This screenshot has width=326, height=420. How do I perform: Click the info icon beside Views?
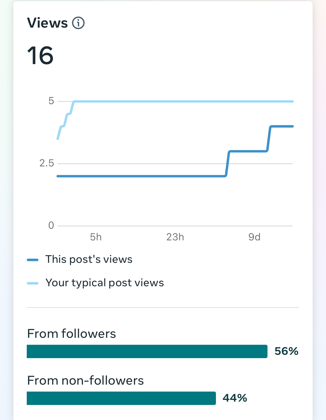click(78, 23)
